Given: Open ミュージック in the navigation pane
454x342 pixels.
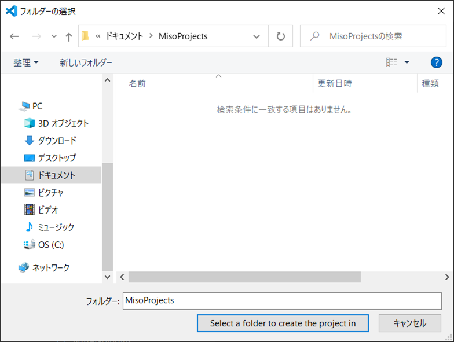Looking at the screenshot, I should point(56,227).
